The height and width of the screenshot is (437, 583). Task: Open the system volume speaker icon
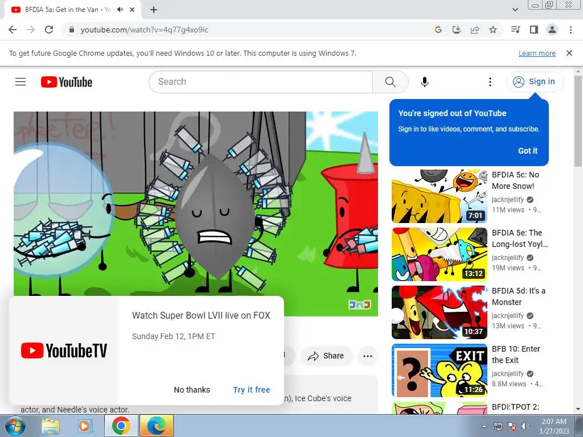tap(525, 426)
